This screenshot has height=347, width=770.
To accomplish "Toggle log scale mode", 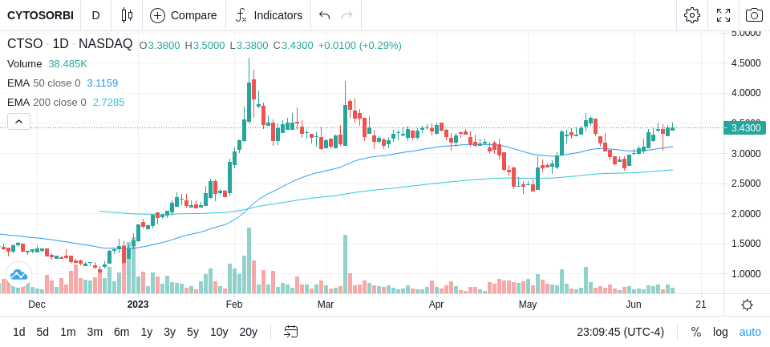I will pos(720,332).
